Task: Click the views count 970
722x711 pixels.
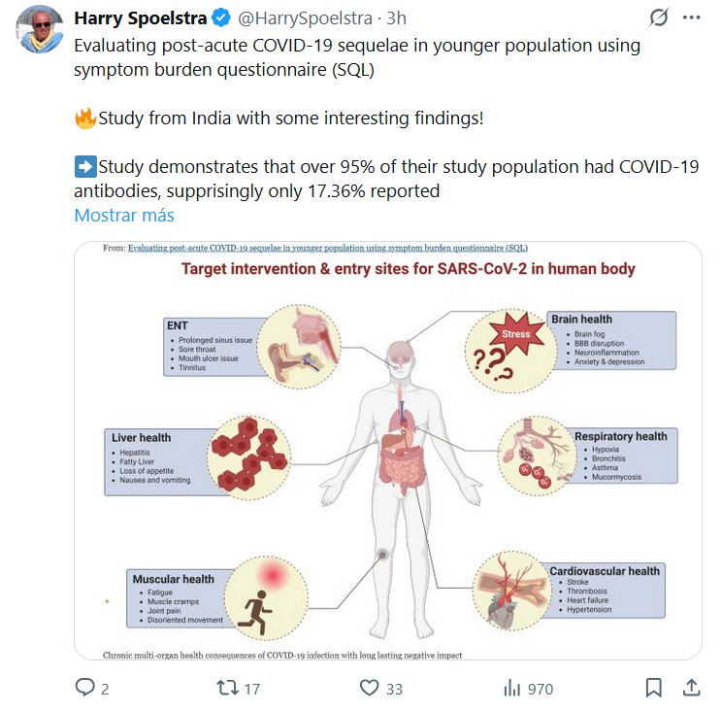Action: pyautogui.click(x=541, y=689)
